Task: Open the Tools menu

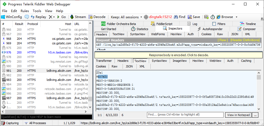Action: coord(37,11)
